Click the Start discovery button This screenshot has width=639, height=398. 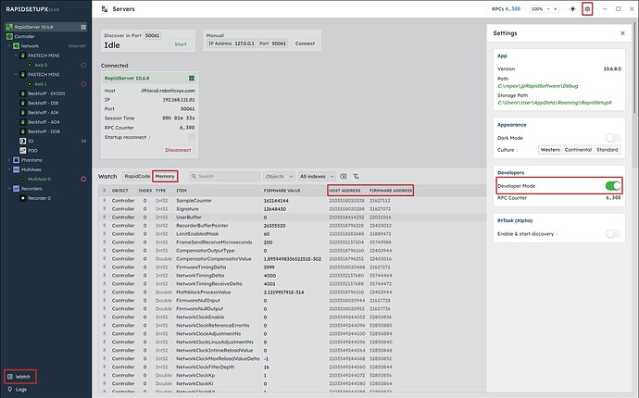click(180, 44)
